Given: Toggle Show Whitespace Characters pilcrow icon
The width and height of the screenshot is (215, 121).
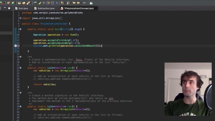Looking at the screenshot, I should point(57,3).
